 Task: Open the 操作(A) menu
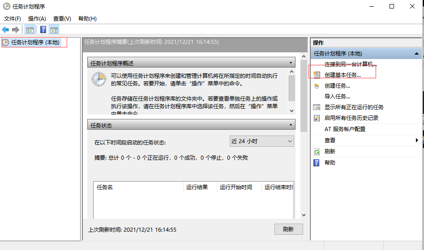pos(37,19)
